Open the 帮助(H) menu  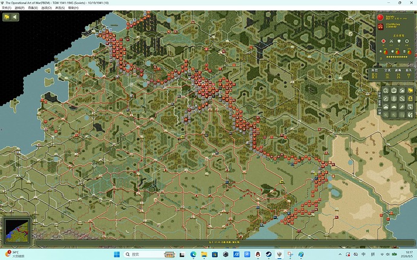[73, 8]
